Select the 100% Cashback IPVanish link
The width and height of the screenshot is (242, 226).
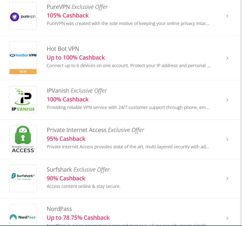coord(68,99)
